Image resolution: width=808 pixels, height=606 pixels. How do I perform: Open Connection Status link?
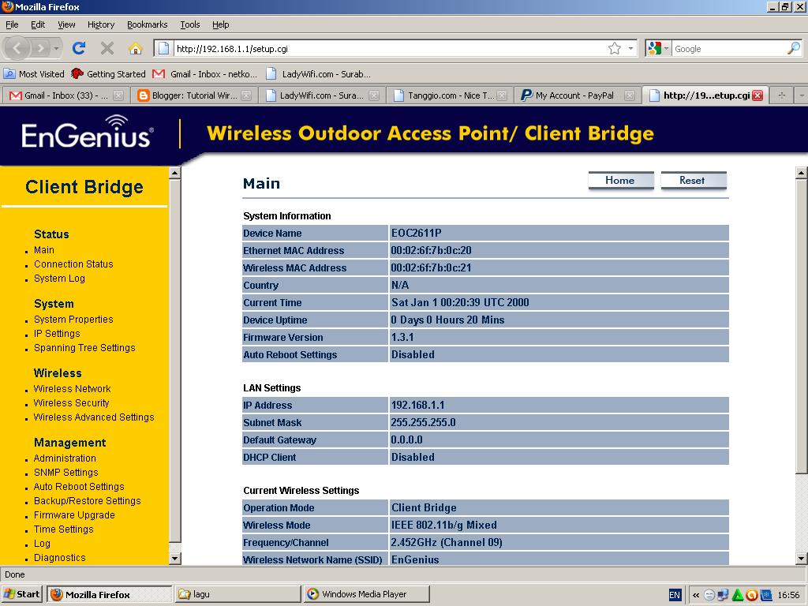click(x=73, y=264)
